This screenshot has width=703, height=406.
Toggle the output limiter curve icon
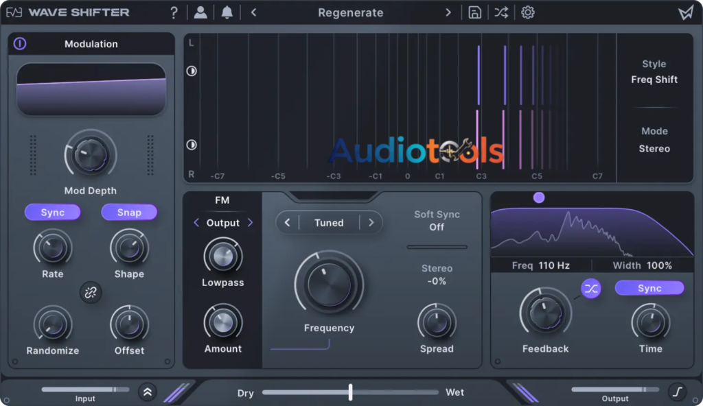click(x=678, y=392)
